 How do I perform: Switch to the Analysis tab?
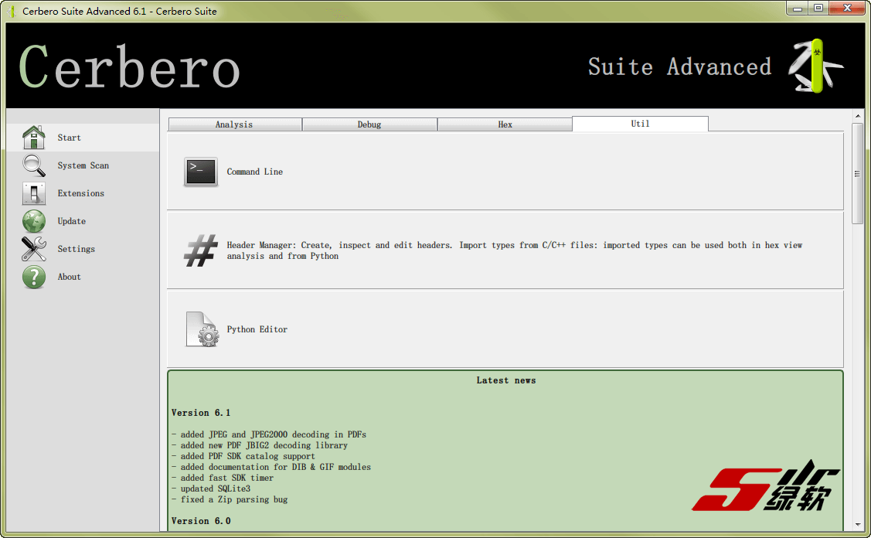click(234, 124)
